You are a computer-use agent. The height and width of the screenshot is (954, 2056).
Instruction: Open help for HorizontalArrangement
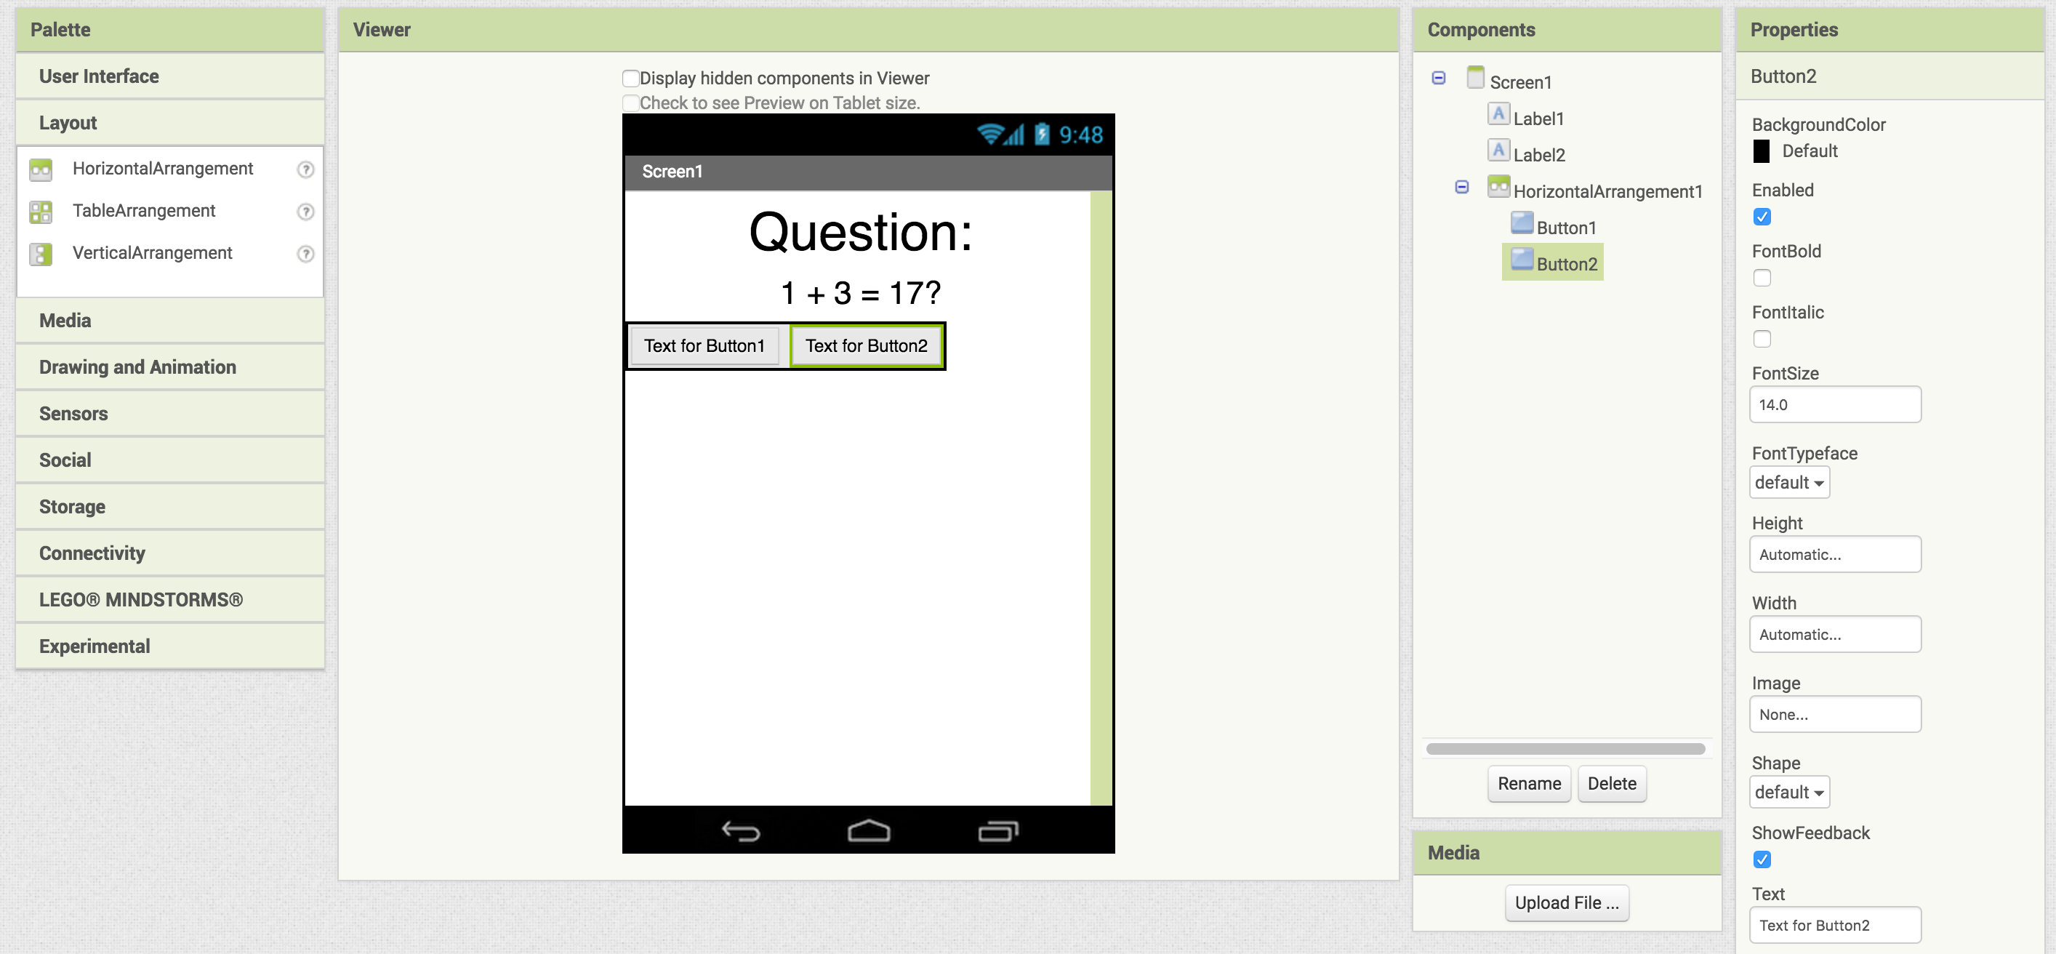pos(305,169)
